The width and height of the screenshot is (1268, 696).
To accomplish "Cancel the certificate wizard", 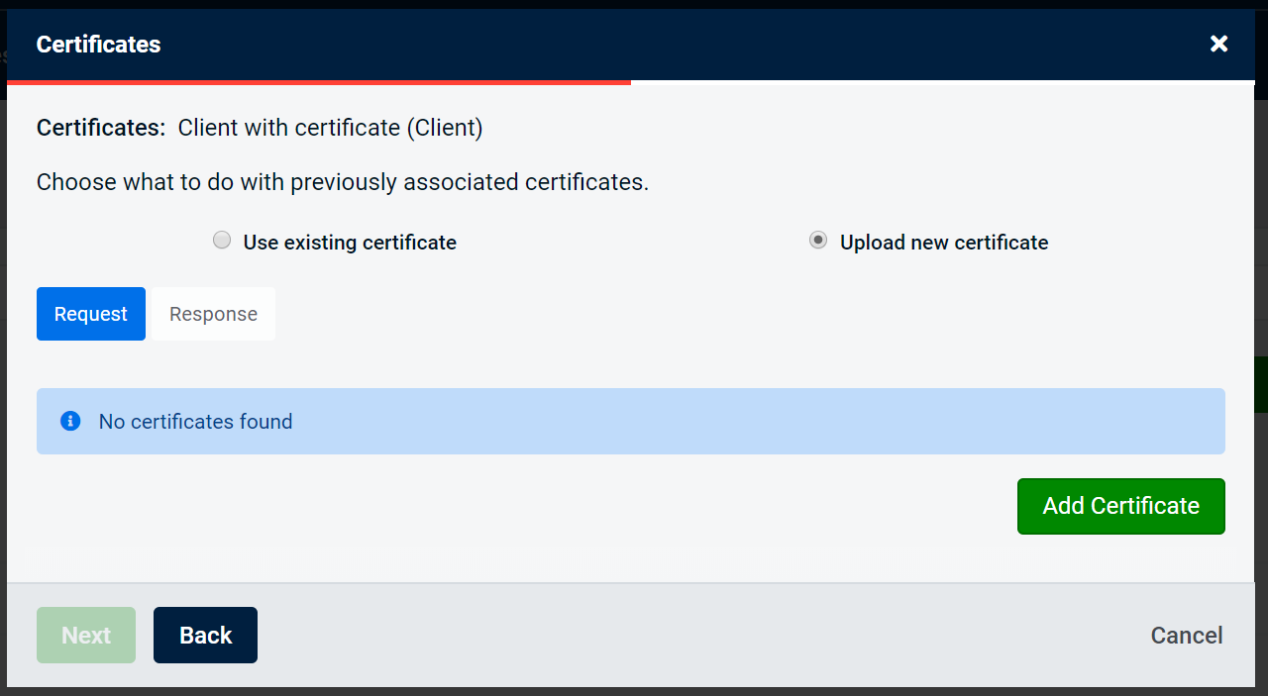I will [1186, 635].
